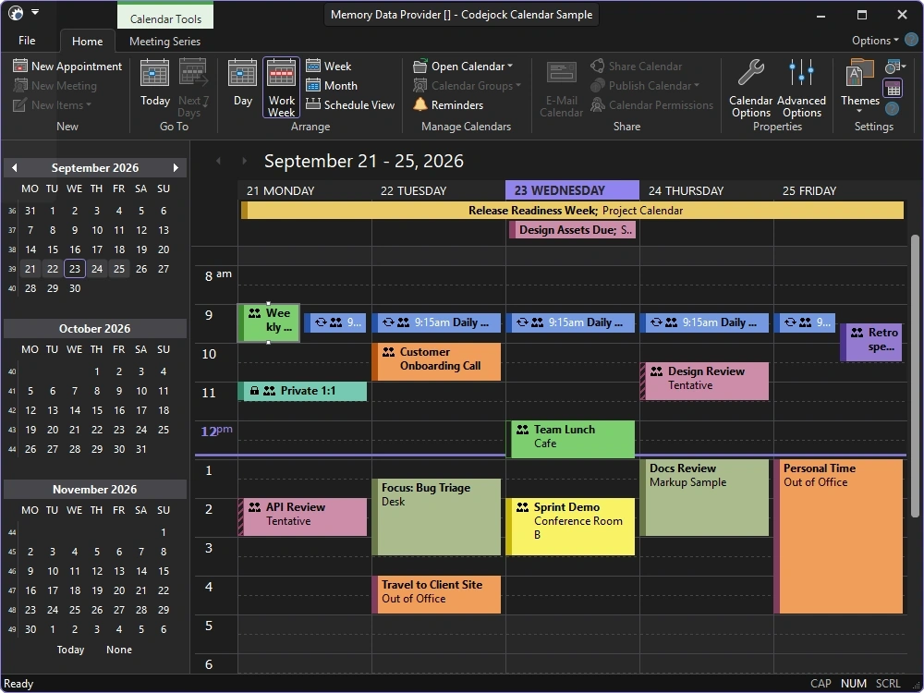The width and height of the screenshot is (924, 693).
Task: Click the ribbon help question icon
Action: [x=893, y=108]
